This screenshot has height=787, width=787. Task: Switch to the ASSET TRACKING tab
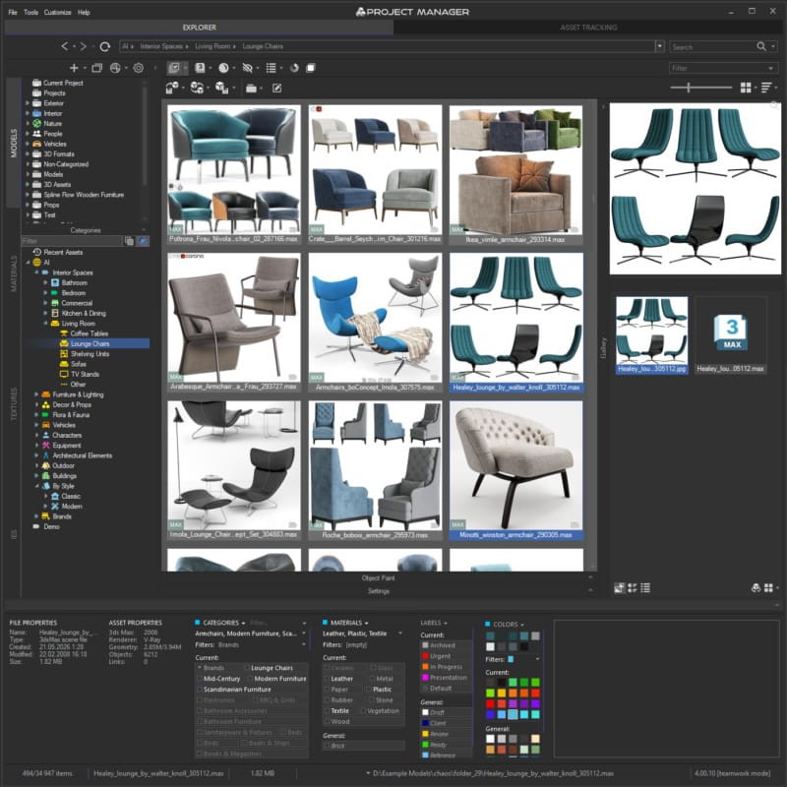588,28
